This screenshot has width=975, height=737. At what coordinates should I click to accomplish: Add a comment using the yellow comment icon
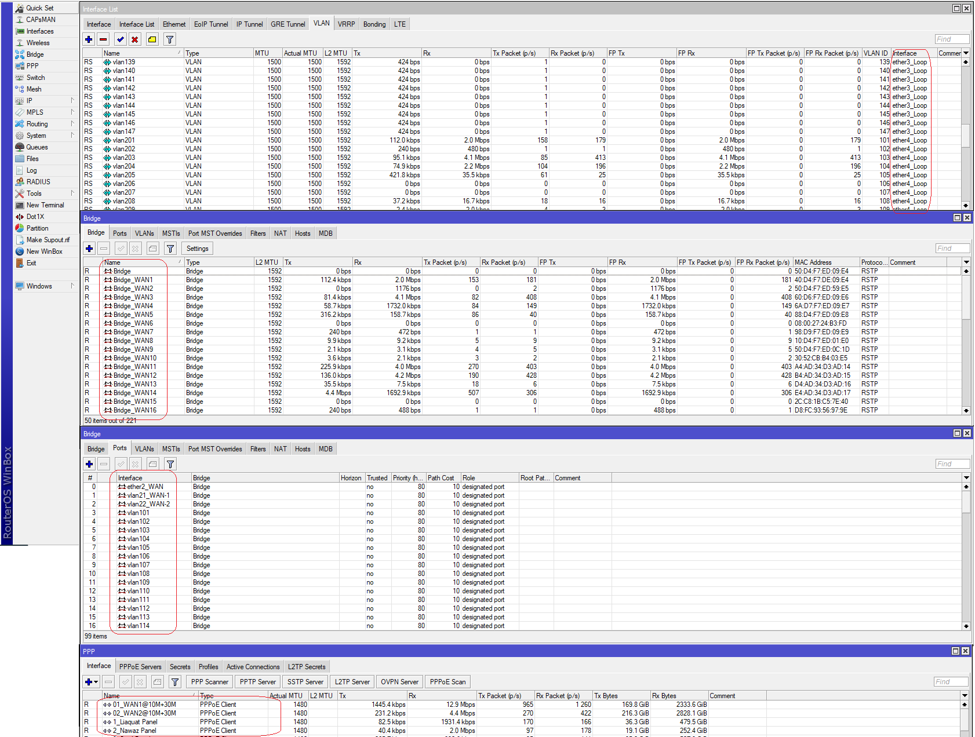[x=152, y=39]
